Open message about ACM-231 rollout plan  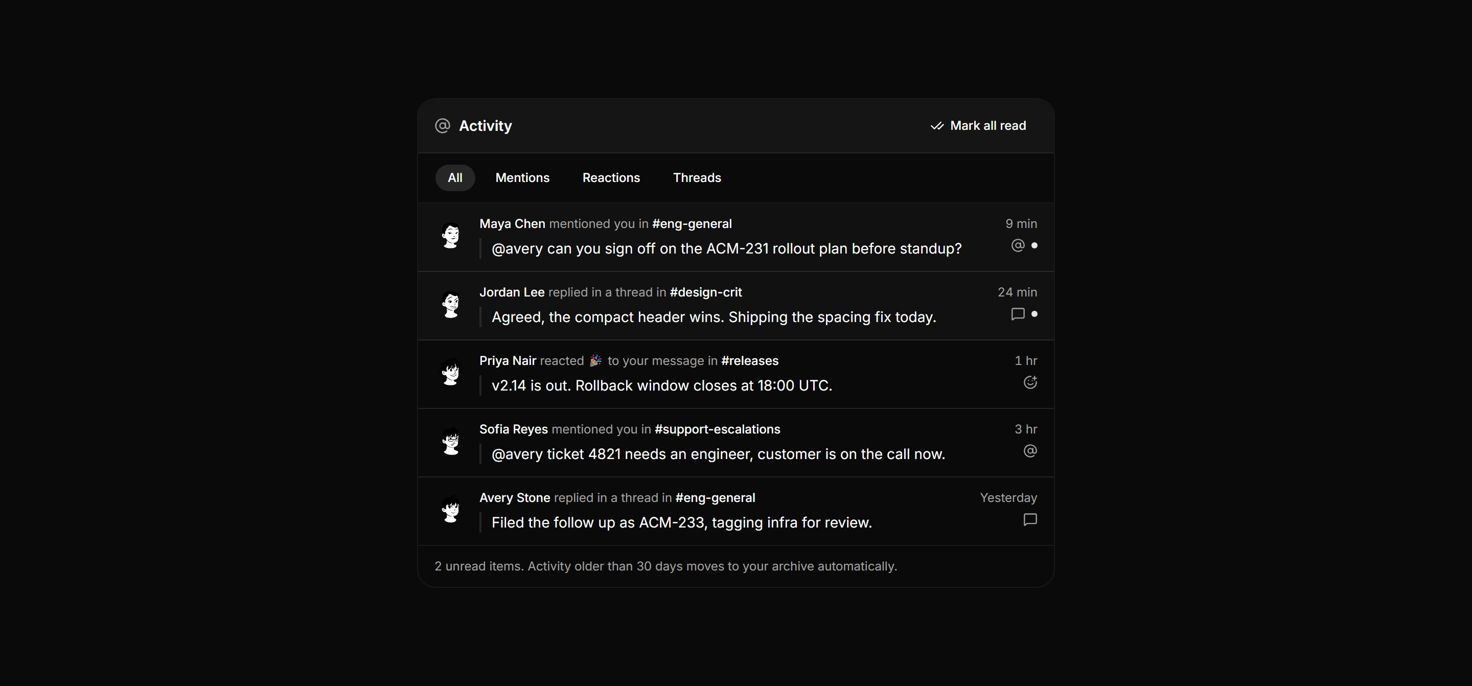tap(726, 248)
